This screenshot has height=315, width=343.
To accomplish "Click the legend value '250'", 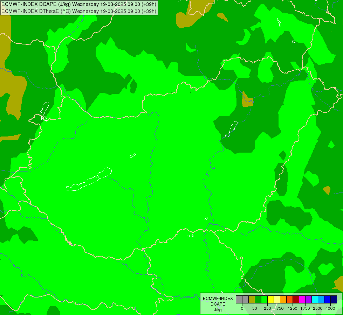I will 267,308.
